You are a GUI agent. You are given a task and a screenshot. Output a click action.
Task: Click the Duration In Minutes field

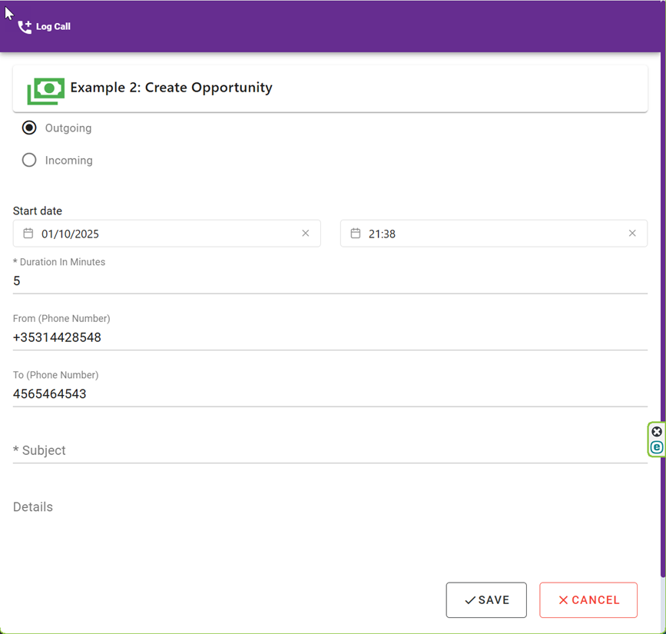click(x=330, y=280)
